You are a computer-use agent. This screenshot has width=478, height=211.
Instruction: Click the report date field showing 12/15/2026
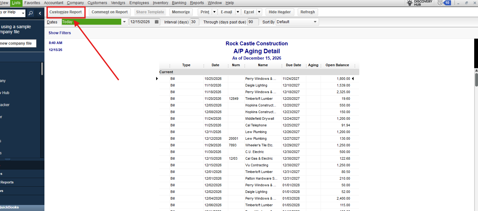pos(142,22)
